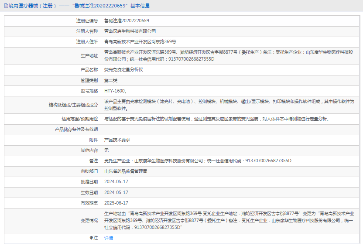The width and height of the screenshot is (363, 246).
Task: Click the 生效日期 label
Action: (x=89, y=192)
